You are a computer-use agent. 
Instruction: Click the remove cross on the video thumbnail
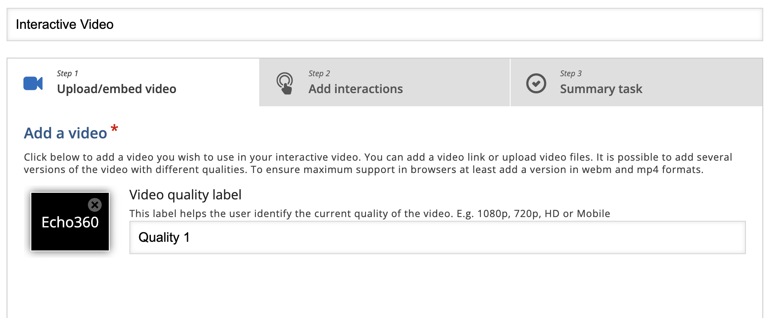pos(95,205)
